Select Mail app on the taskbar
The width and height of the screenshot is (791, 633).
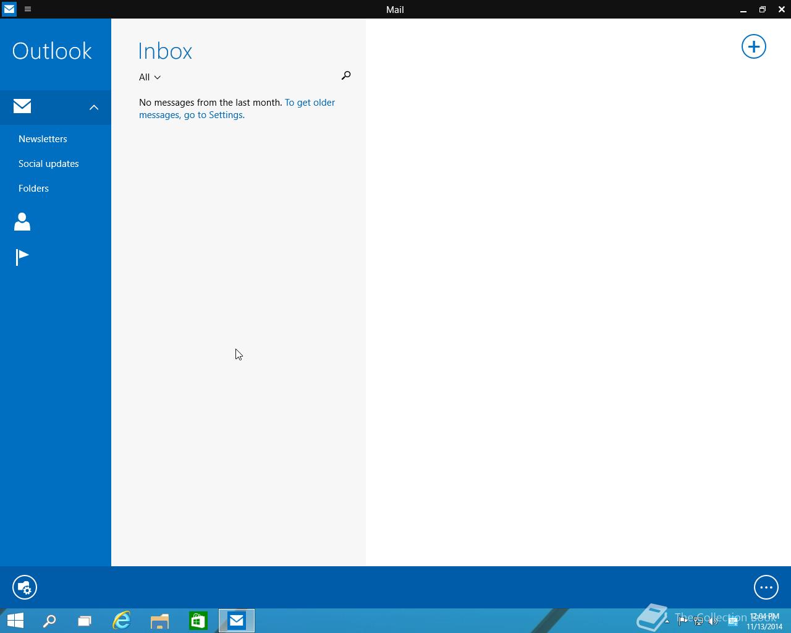[237, 621]
